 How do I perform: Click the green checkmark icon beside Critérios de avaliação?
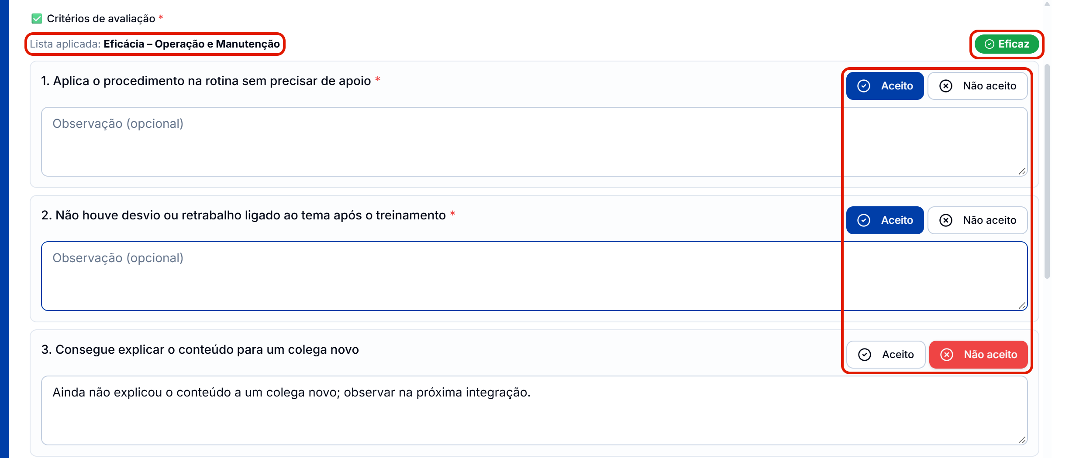coord(37,18)
